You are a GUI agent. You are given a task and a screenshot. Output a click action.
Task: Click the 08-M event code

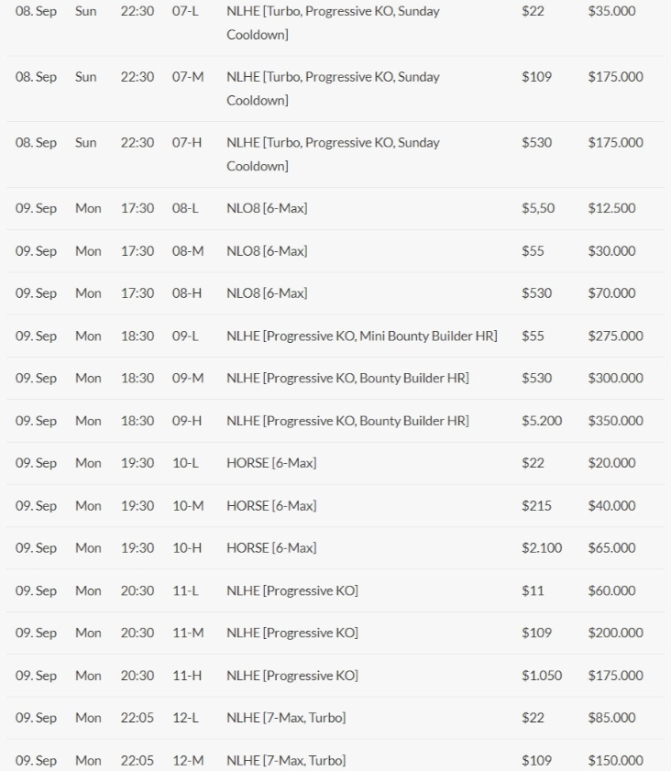pyautogui.click(x=187, y=250)
